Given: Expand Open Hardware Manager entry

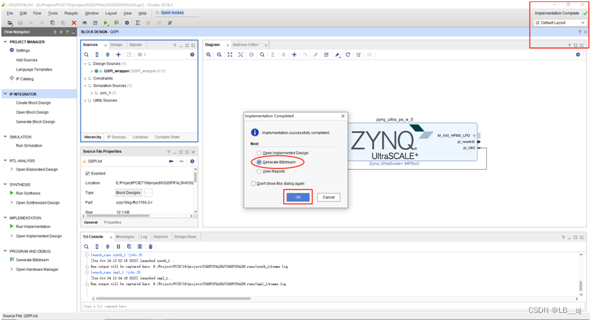Looking at the screenshot, I should click(12, 269).
